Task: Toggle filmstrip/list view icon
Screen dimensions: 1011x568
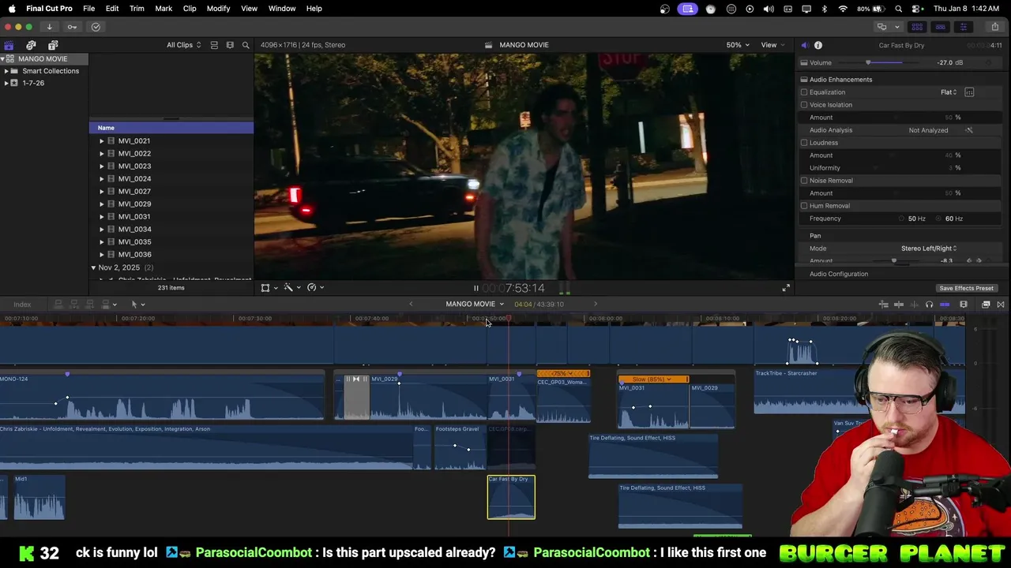Action: pyautogui.click(x=230, y=45)
